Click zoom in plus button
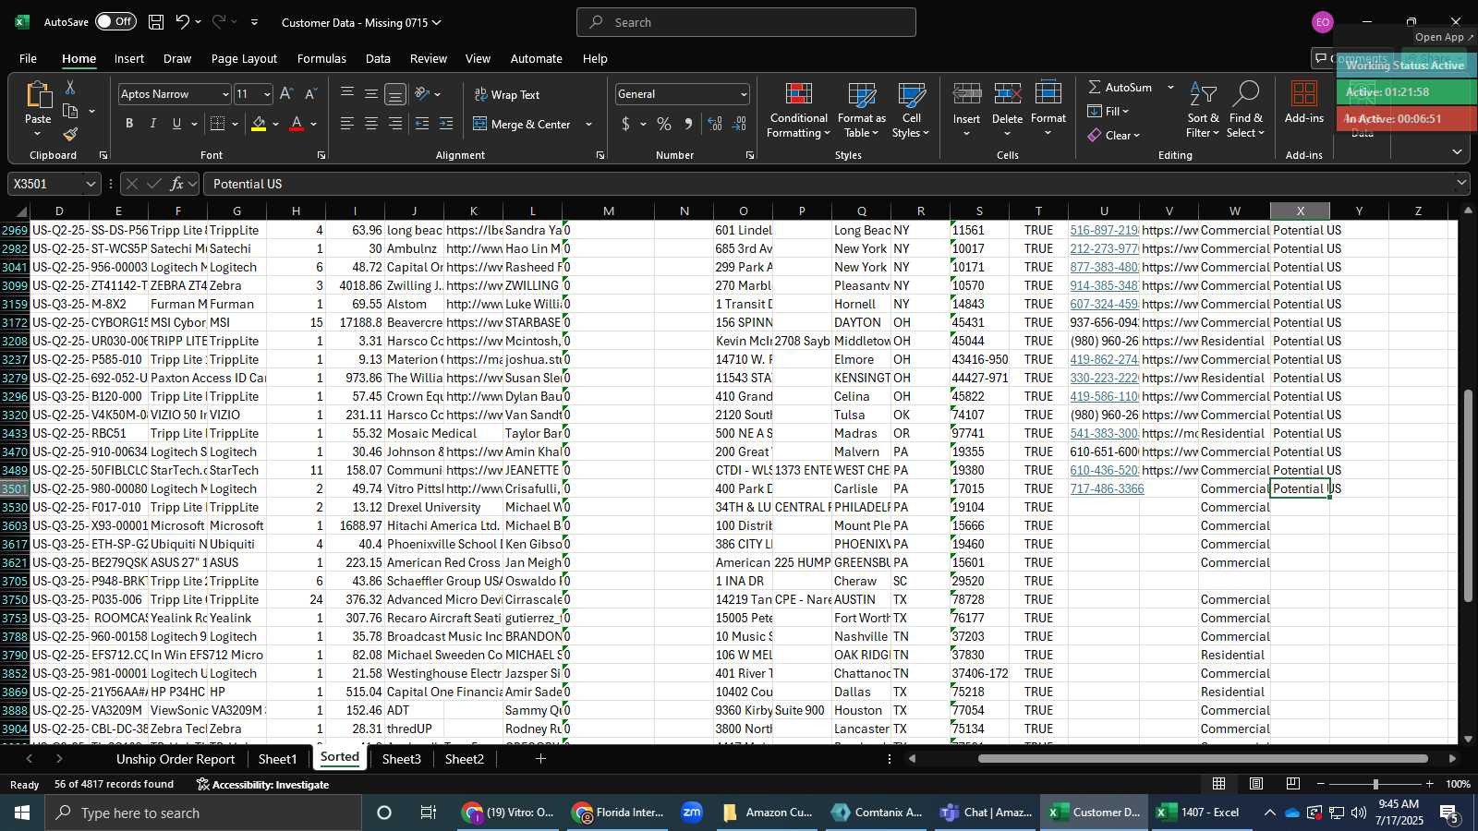 1430,784
